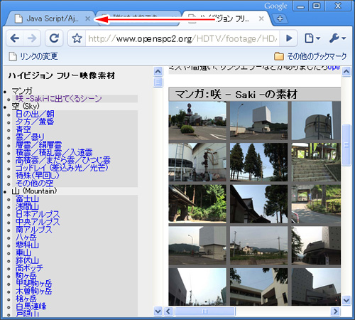Open the 中央アルプス link

[38, 222]
